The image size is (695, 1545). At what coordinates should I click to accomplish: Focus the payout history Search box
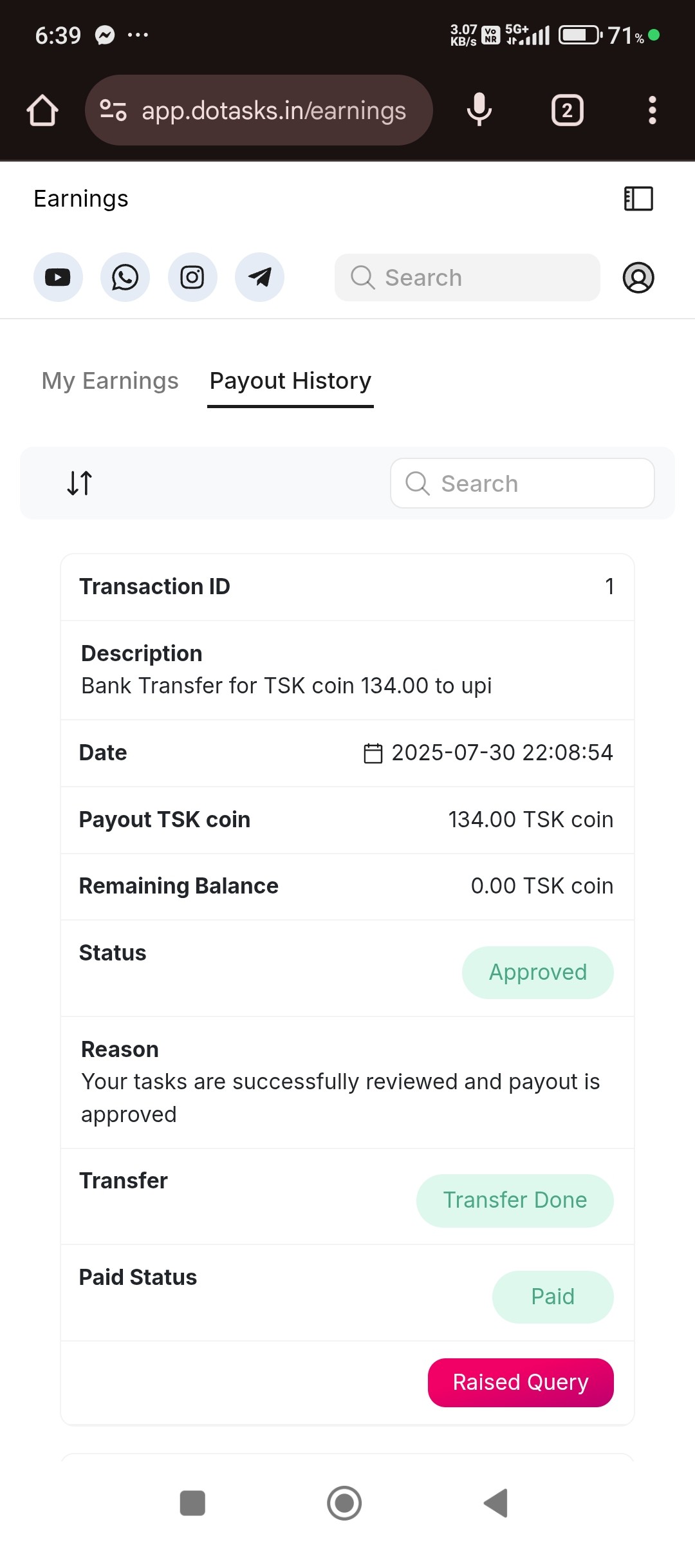click(523, 483)
